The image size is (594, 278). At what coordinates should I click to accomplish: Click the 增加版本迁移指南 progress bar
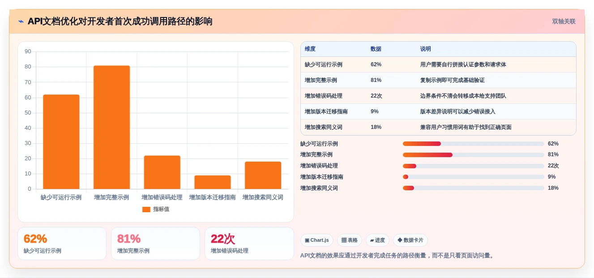click(x=474, y=177)
